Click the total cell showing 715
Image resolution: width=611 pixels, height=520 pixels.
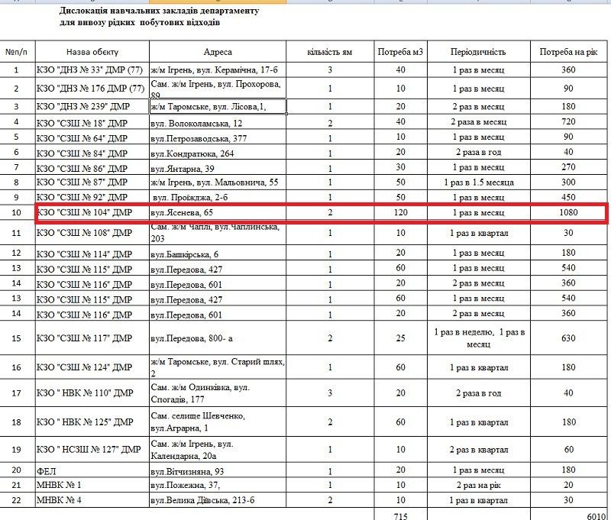pyautogui.click(x=401, y=515)
